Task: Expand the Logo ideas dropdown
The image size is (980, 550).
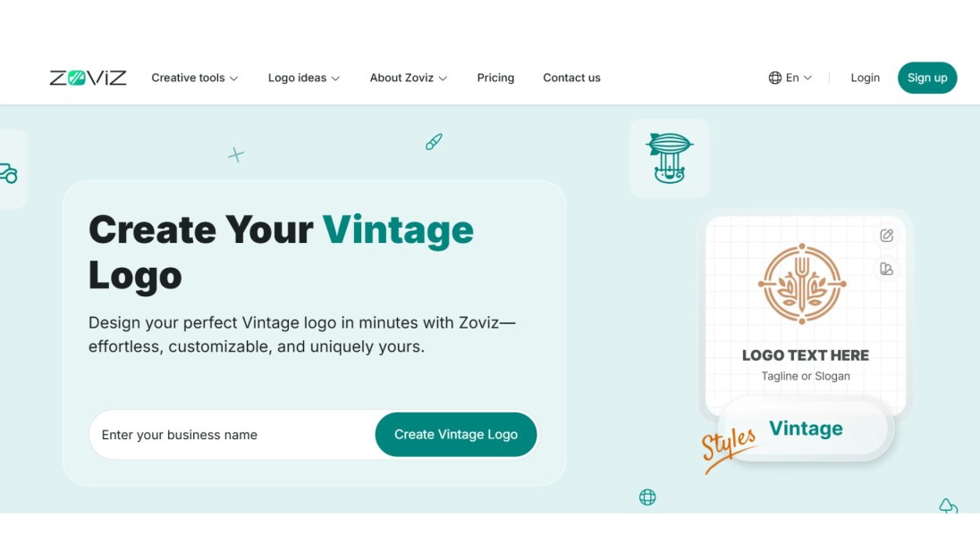Action: [x=304, y=78]
